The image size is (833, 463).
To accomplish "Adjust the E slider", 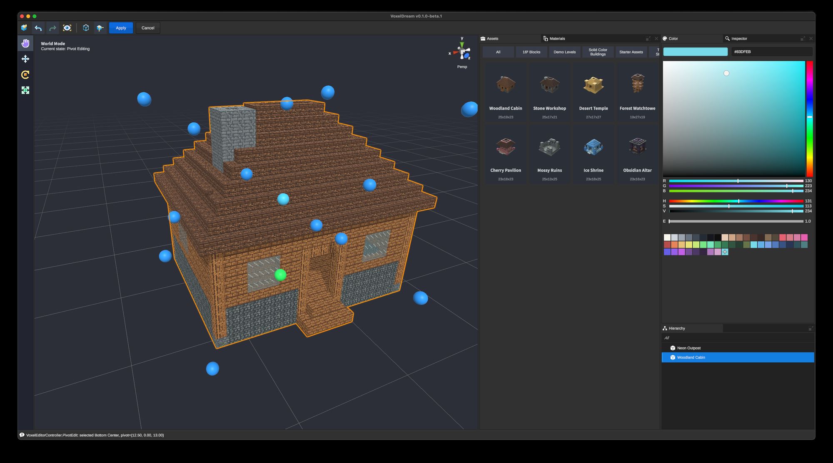I will coord(736,221).
